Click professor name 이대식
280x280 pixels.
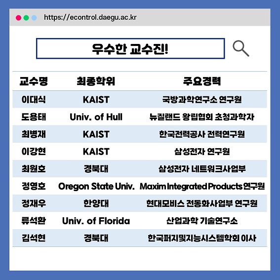tap(34, 99)
